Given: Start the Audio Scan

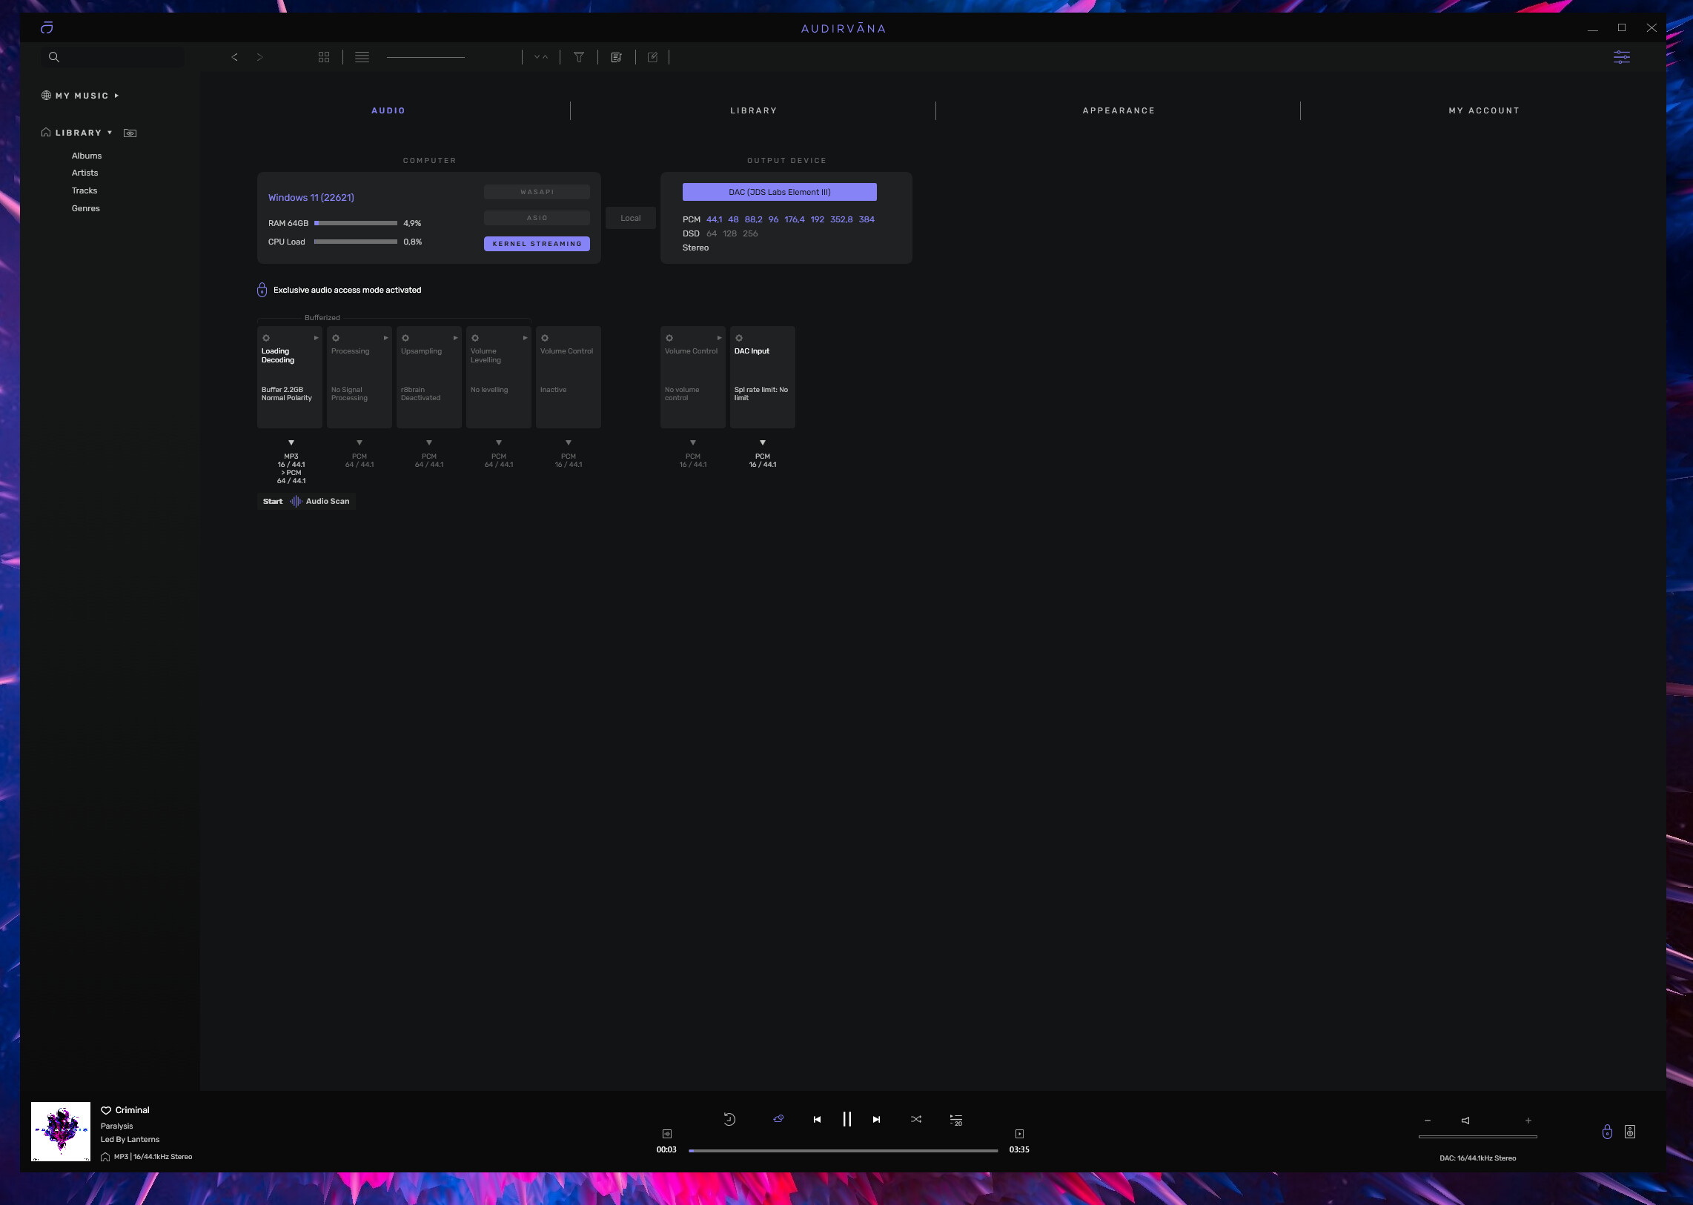Looking at the screenshot, I should (307, 502).
